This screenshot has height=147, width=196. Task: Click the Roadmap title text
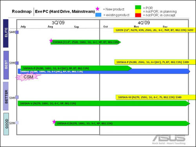coord(22,11)
